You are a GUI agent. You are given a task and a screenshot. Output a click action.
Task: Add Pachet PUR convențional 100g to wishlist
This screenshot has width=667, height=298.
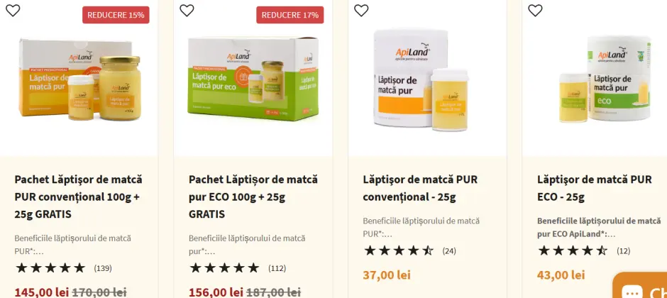13,10
